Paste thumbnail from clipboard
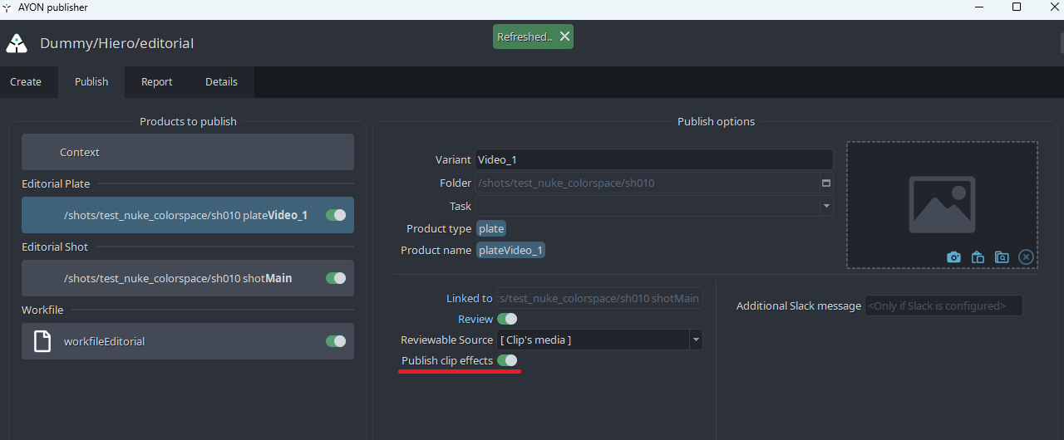Image resolution: width=1064 pixels, height=440 pixels. [978, 257]
